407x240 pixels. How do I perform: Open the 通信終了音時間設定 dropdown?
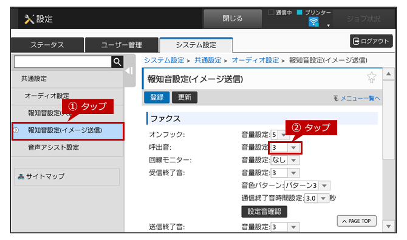tap(316, 198)
